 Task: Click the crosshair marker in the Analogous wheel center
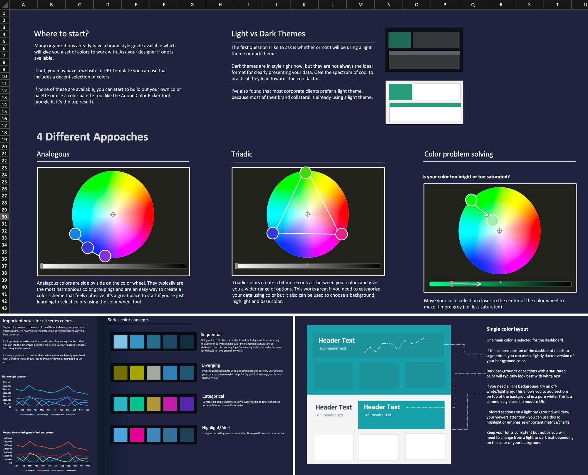[x=113, y=214]
